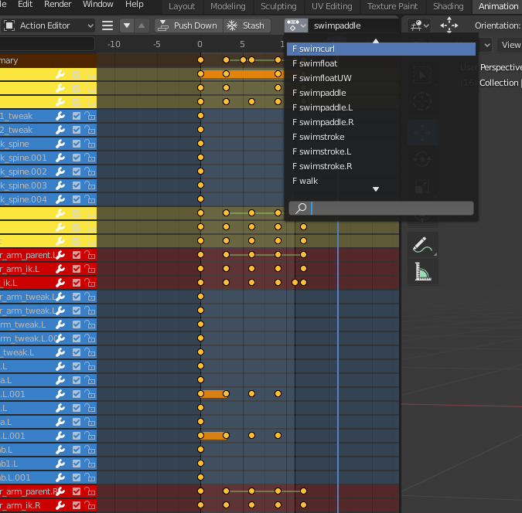This screenshot has width=522, height=513.
Task: Click the Stash button
Action: coord(247,25)
